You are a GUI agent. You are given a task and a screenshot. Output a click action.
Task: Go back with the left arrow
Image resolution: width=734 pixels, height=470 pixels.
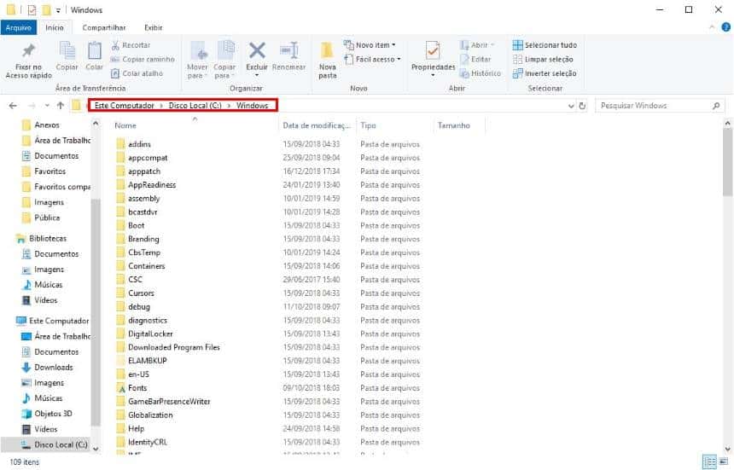13,106
